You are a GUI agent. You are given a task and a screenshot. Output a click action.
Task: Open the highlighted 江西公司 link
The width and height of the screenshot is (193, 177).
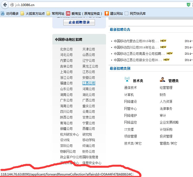pyautogui.click(x=89, y=83)
